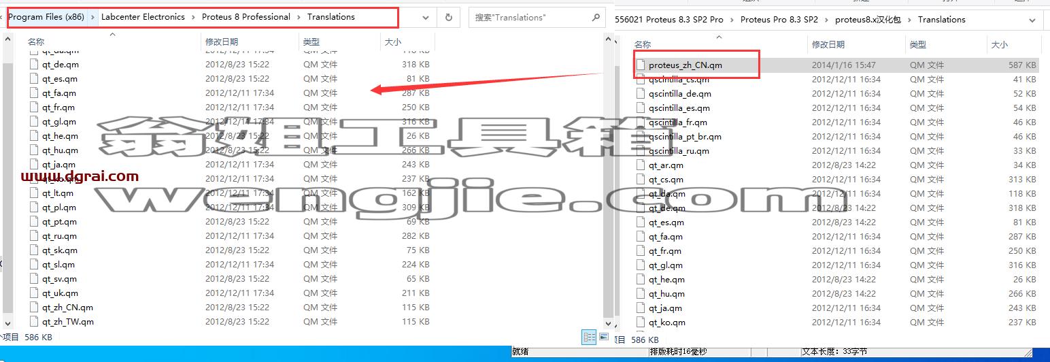
Task: Select qscintilla_cs.qm file icon
Action: tap(641, 80)
